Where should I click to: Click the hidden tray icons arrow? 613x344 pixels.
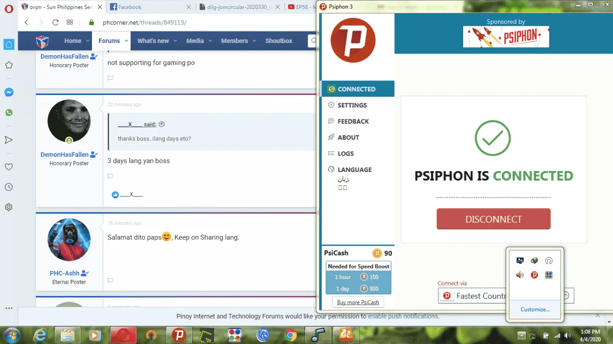pyautogui.click(x=522, y=335)
